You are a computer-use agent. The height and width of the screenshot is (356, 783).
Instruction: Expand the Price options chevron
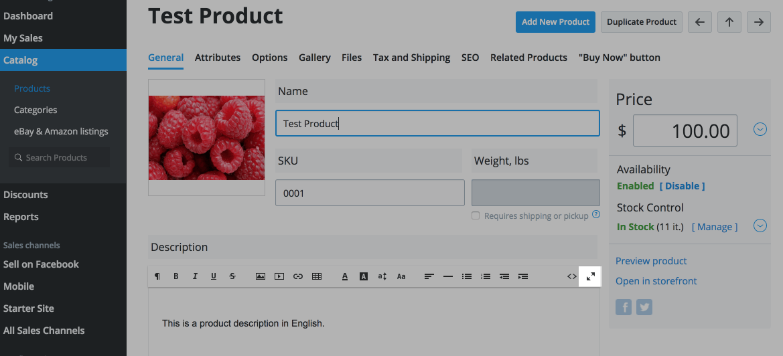(x=760, y=130)
